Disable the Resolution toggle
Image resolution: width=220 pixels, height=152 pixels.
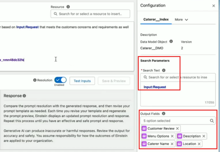pos(60,80)
